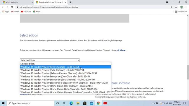The image size is (189, 106).
Task: Open the YouTube bookmark
Action: [x=26, y=11]
